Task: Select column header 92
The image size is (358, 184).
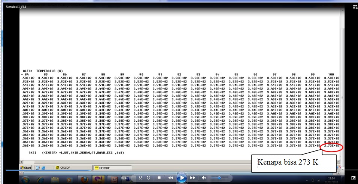Action: [179, 74]
